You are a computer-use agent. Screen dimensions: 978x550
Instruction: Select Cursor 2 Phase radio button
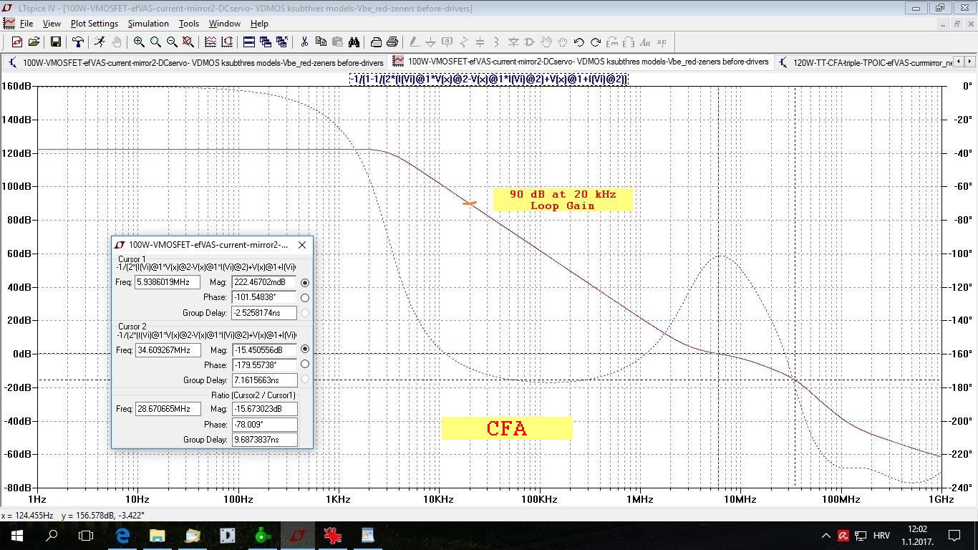pos(305,365)
